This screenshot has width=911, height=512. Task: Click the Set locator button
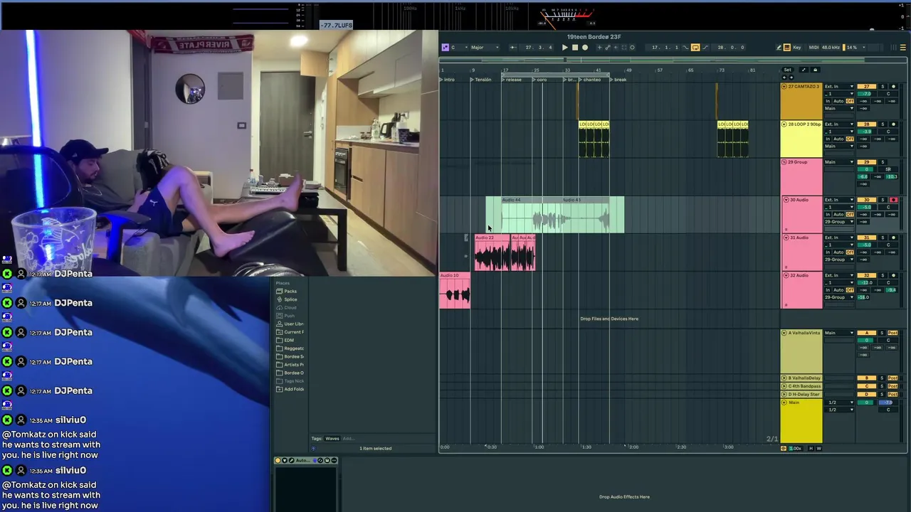[x=787, y=70]
